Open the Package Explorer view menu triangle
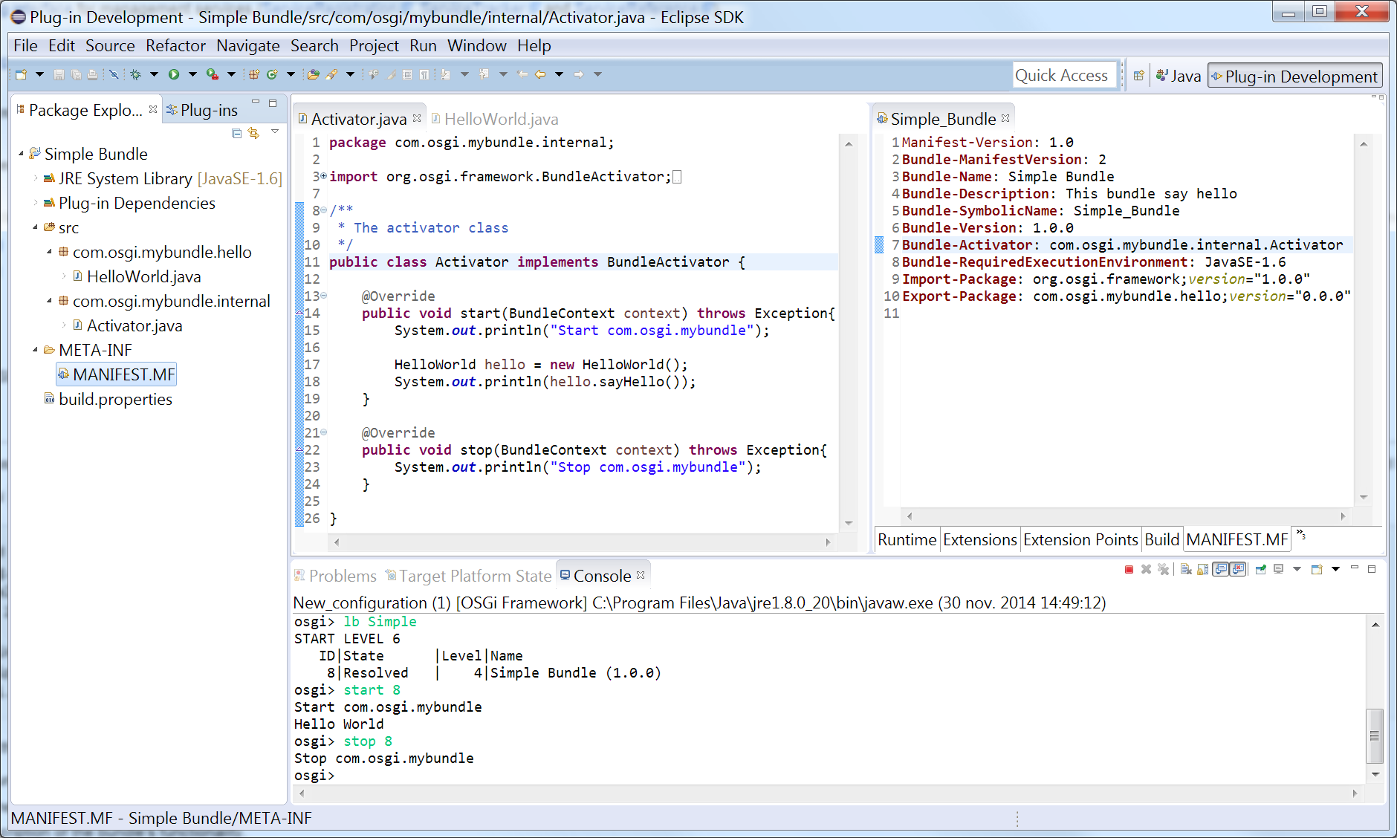1397x838 pixels. pyautogui.click(x=275, y=131)
